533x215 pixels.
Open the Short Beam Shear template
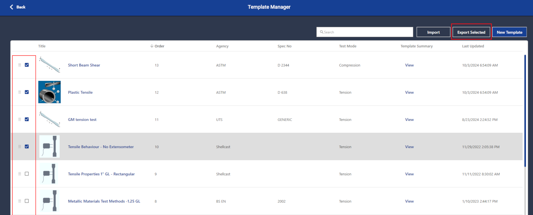pos(84,65)
